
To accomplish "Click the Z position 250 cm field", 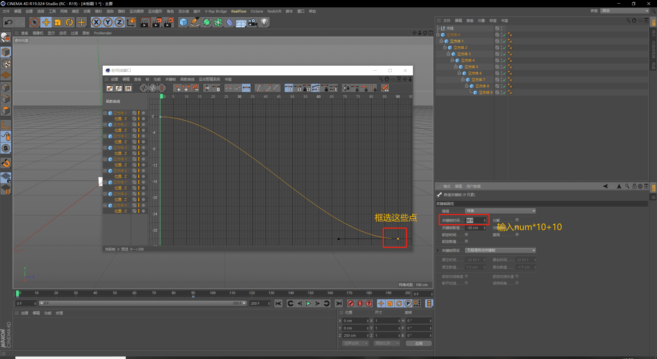I will [x=356, y=335].
